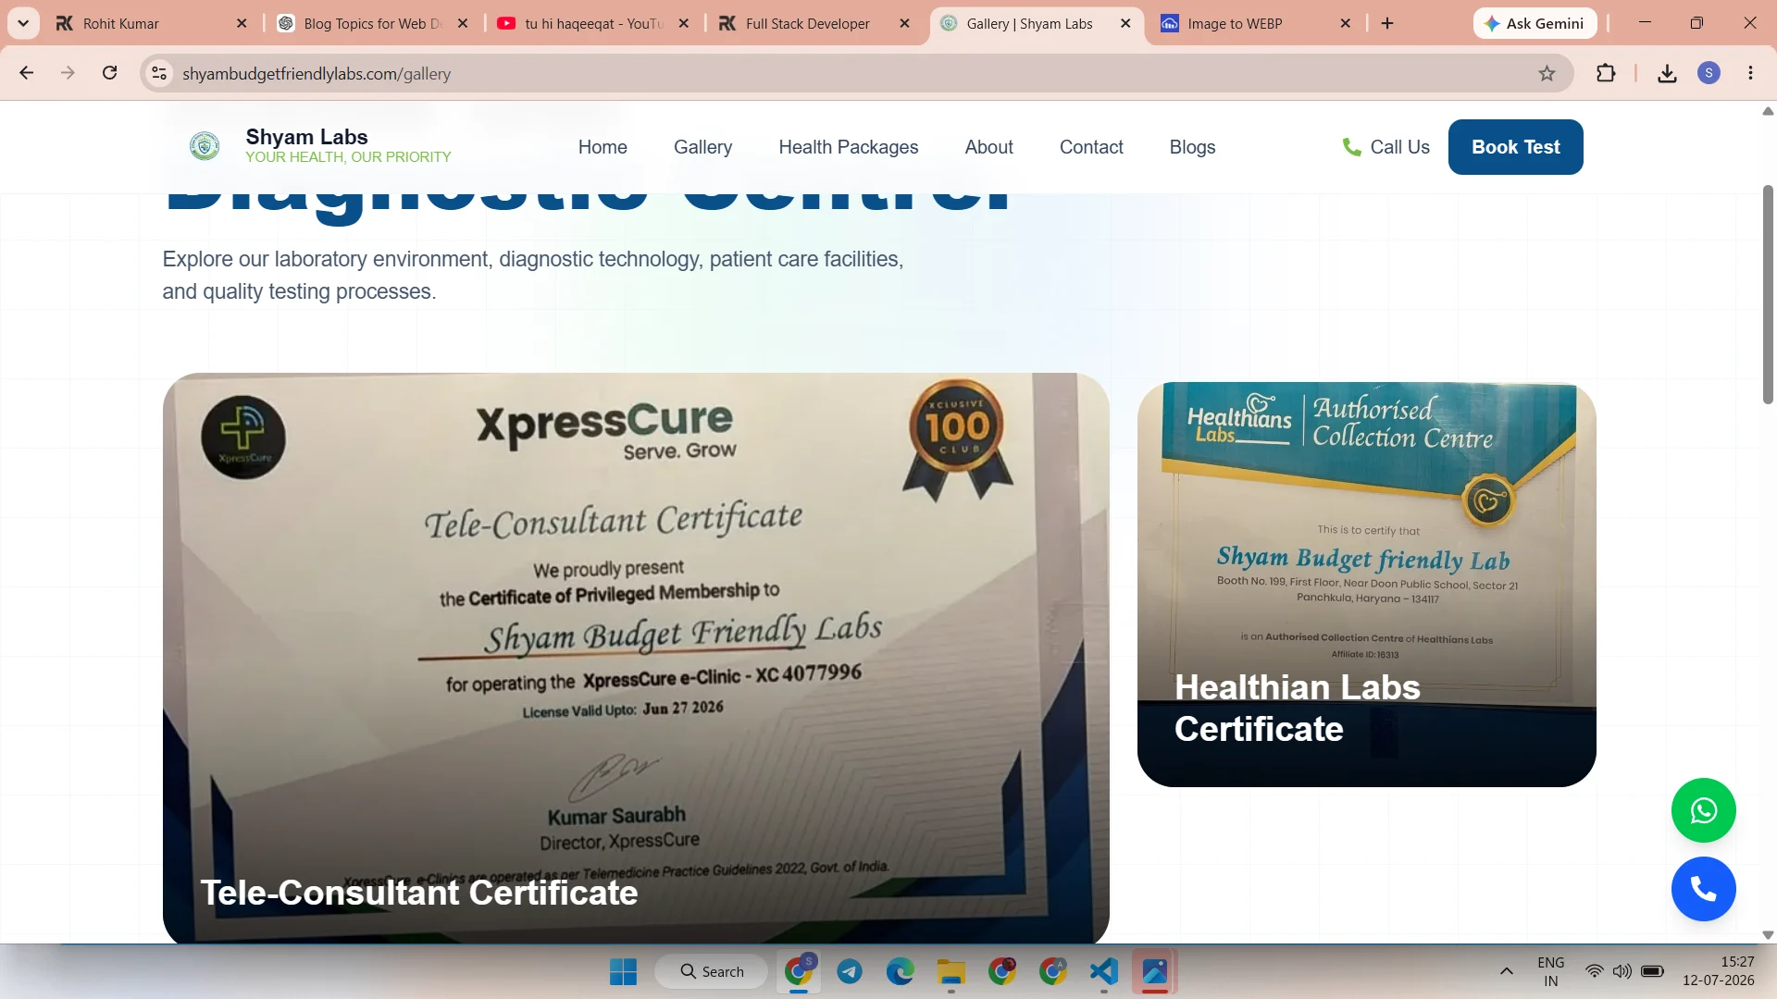Close the Gallery Shyam Labs tab
The width and height of the screenshot is (1777, 999).
1125,23
